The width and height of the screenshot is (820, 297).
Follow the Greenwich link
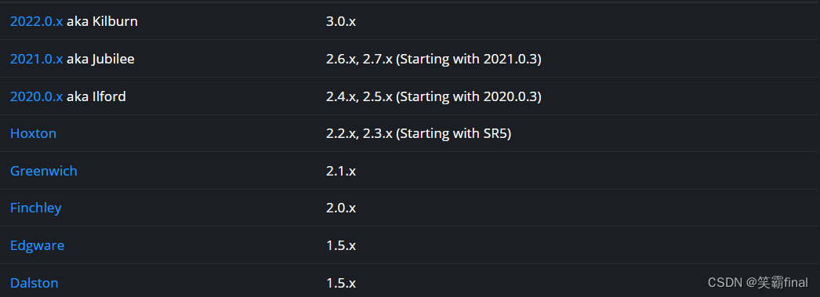point(43,171)
